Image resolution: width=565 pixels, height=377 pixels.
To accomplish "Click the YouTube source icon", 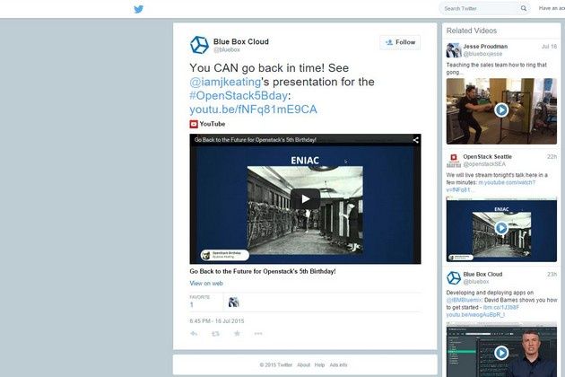I will point(194,124).
